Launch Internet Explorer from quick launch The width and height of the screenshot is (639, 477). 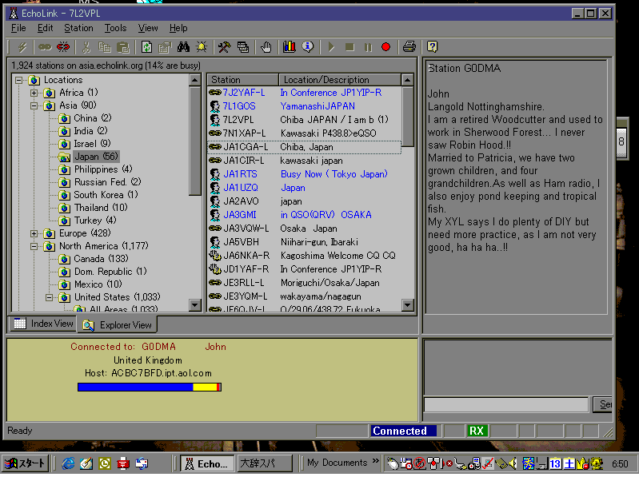tap(68, 463)
